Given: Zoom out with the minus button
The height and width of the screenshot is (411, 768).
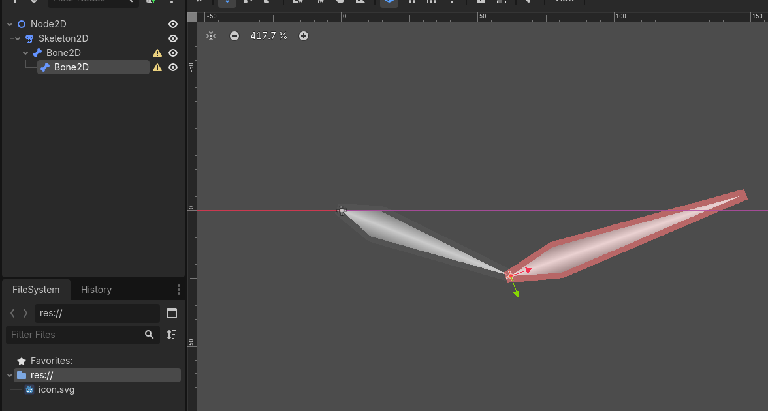Looking at the screenshot, I should (x=234, y=36).
